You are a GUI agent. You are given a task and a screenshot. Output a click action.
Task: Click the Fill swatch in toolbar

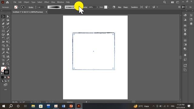3,69
